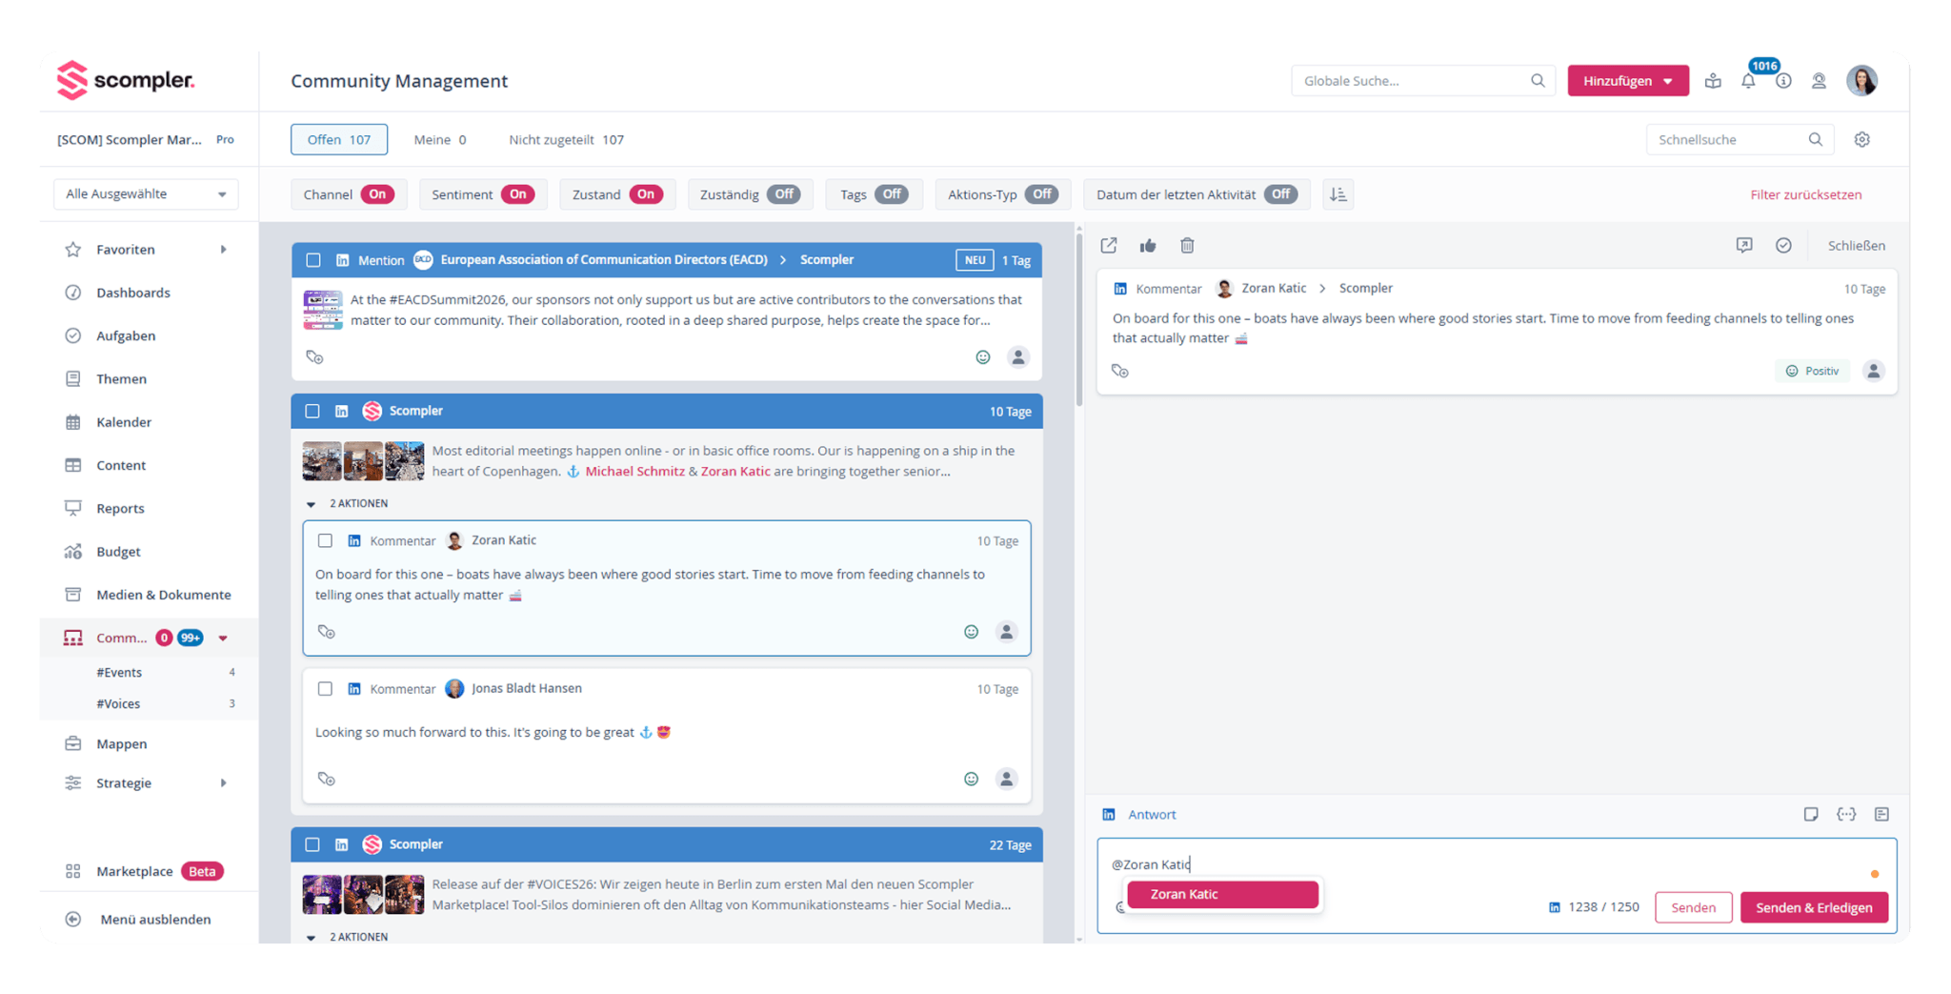Click sentiment smiley on EACD mention post

(983, 357)
